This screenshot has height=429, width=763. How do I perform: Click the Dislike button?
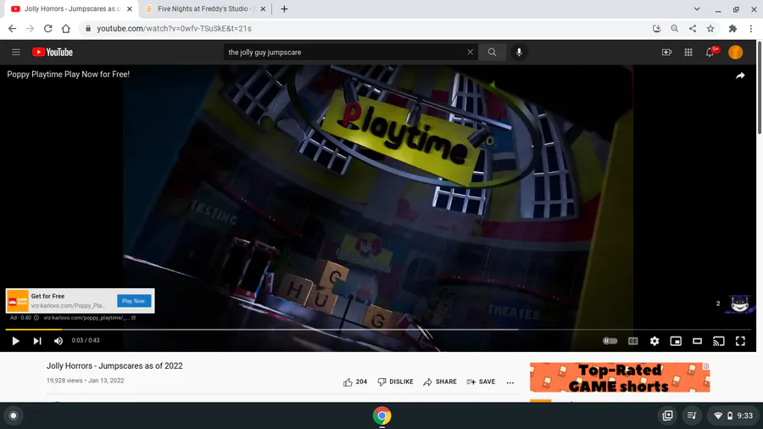click(x=395, y=382)
